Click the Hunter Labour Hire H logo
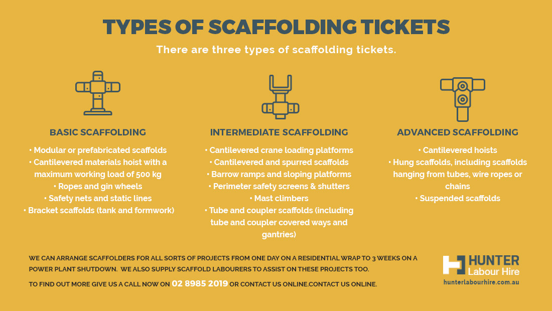The image size is (552, 311). click(x=454, y=265)
